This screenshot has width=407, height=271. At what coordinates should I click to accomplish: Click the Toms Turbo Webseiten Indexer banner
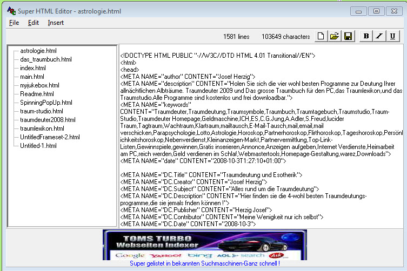click(x=205, y=245)
